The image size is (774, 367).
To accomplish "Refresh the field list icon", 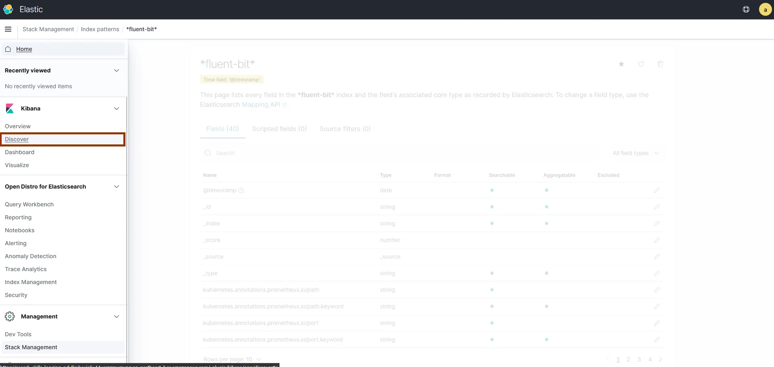I will [641, 64].
